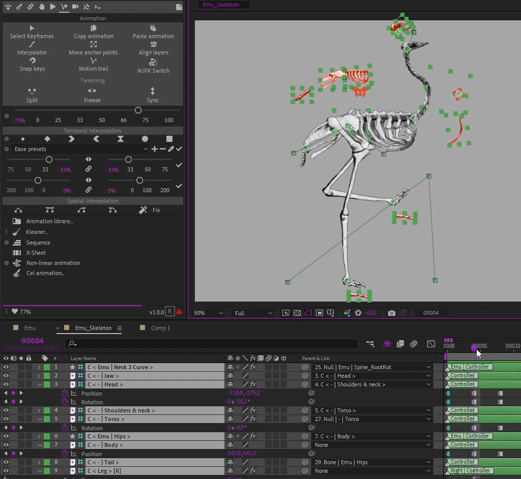The height and width of the screenshot is (479, 521).
Task: Hide the Neck 3 Curve layer
Action: [x=6, y=367]
